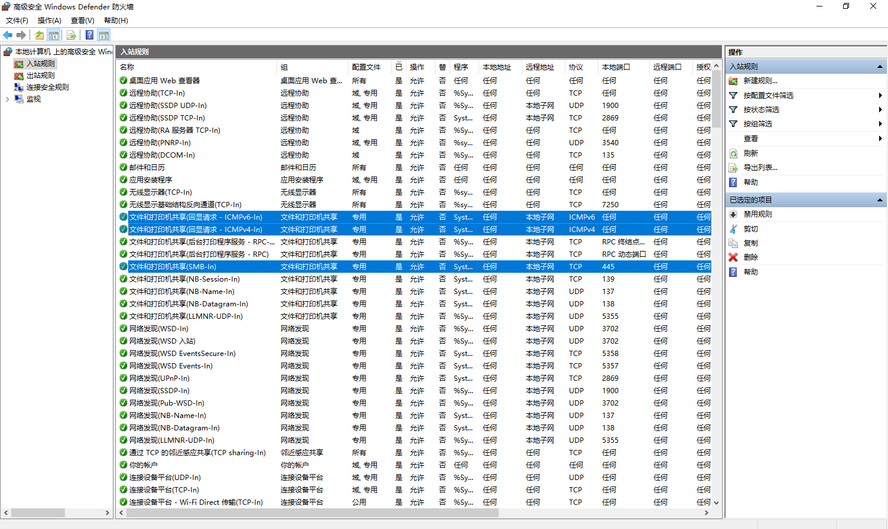Click the 导出列表 icon in actions pane
888x529 pixels.
733,168
